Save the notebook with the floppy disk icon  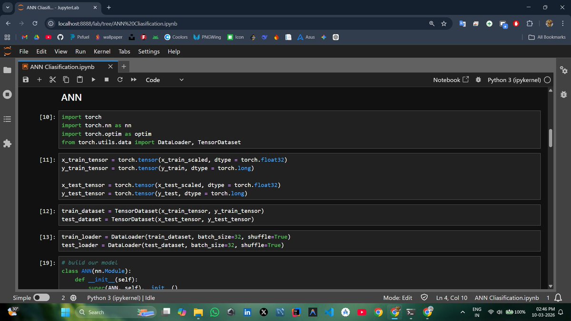click(27, 80)
